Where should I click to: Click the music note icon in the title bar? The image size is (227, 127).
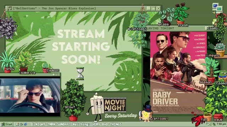click(x=10, y=8)
